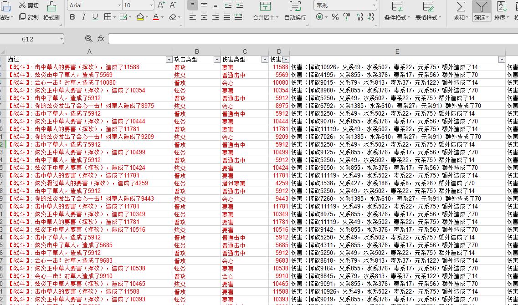Select top vertical alignment

(193, 5)
